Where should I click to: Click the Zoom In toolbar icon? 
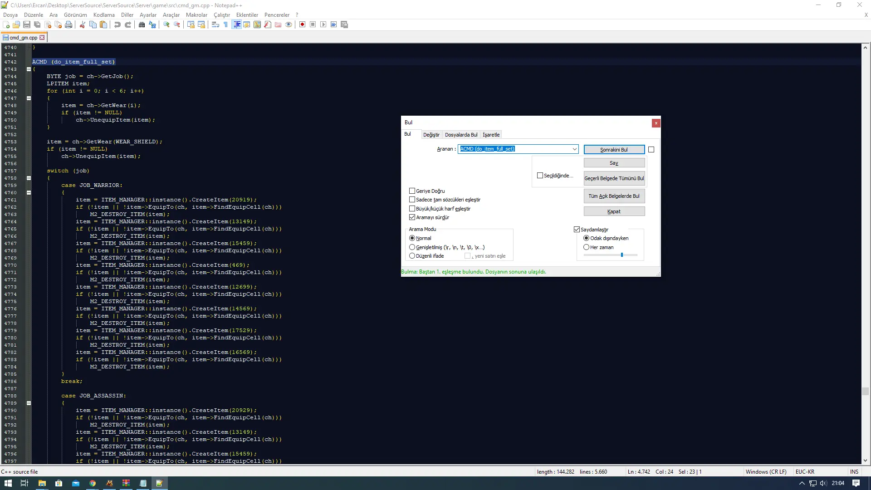[x=166, y=24]
